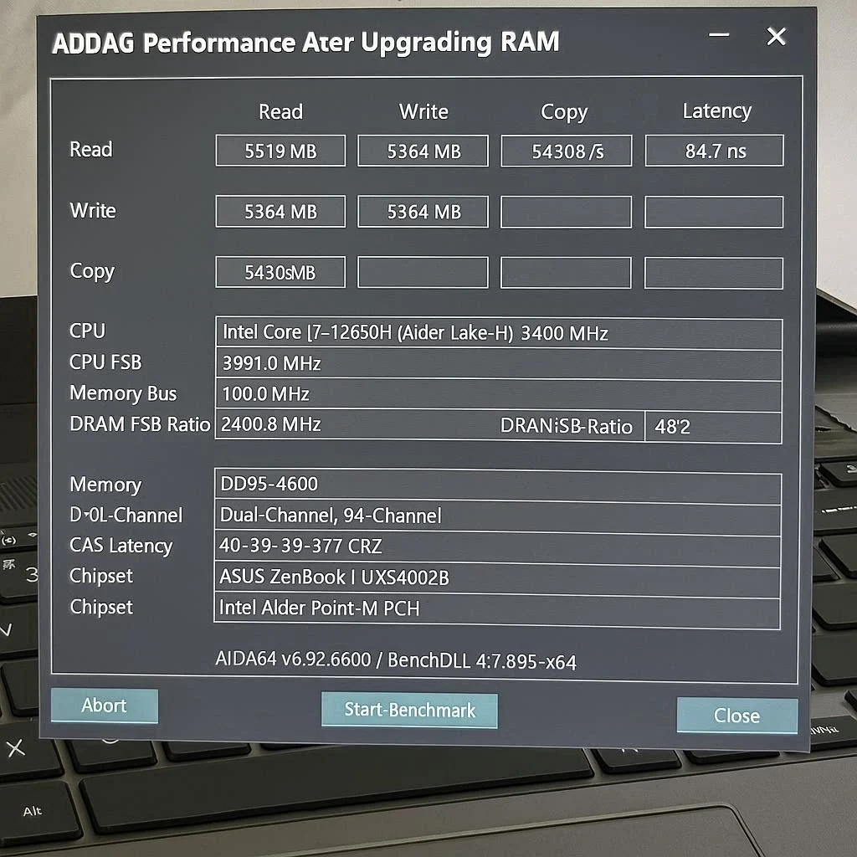The image size is (857, 857).
Task: Select the CPU FSB 3991.0 MHz field
Action: [x=498, y=364]
